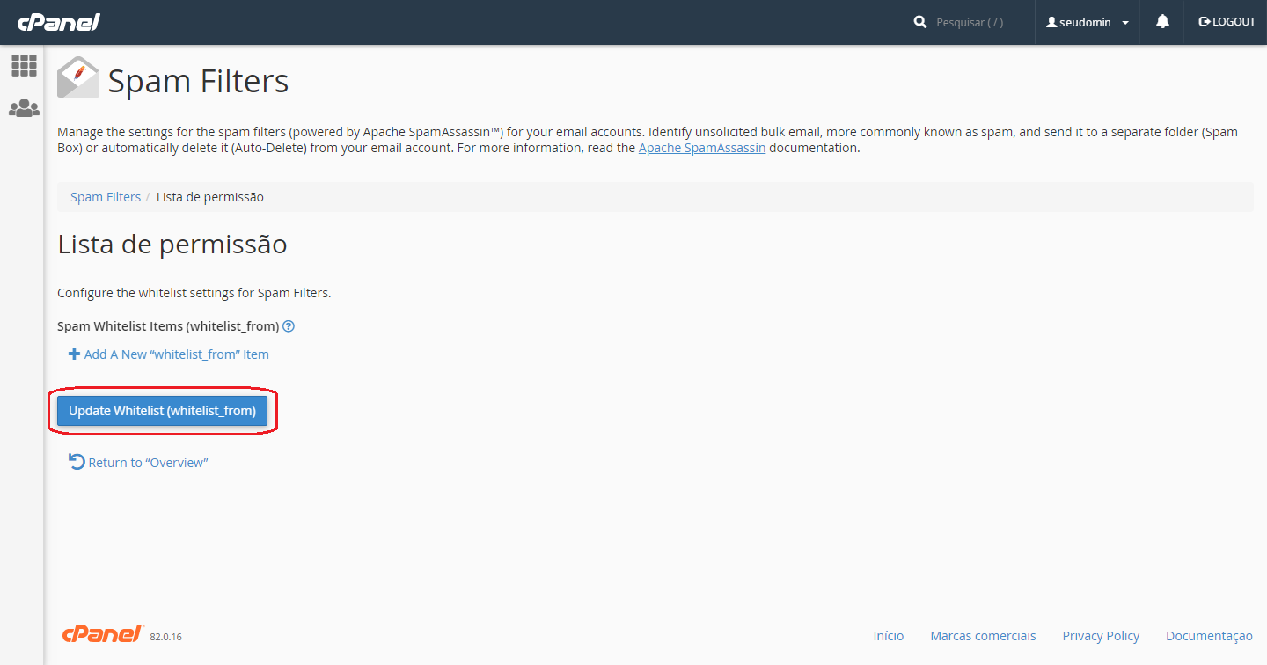Open the Apache SpamAssassin documentation link
1267x665 pixels.
(702, 148)
